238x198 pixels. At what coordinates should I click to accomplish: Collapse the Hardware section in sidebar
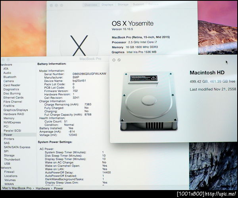point(6,64)
